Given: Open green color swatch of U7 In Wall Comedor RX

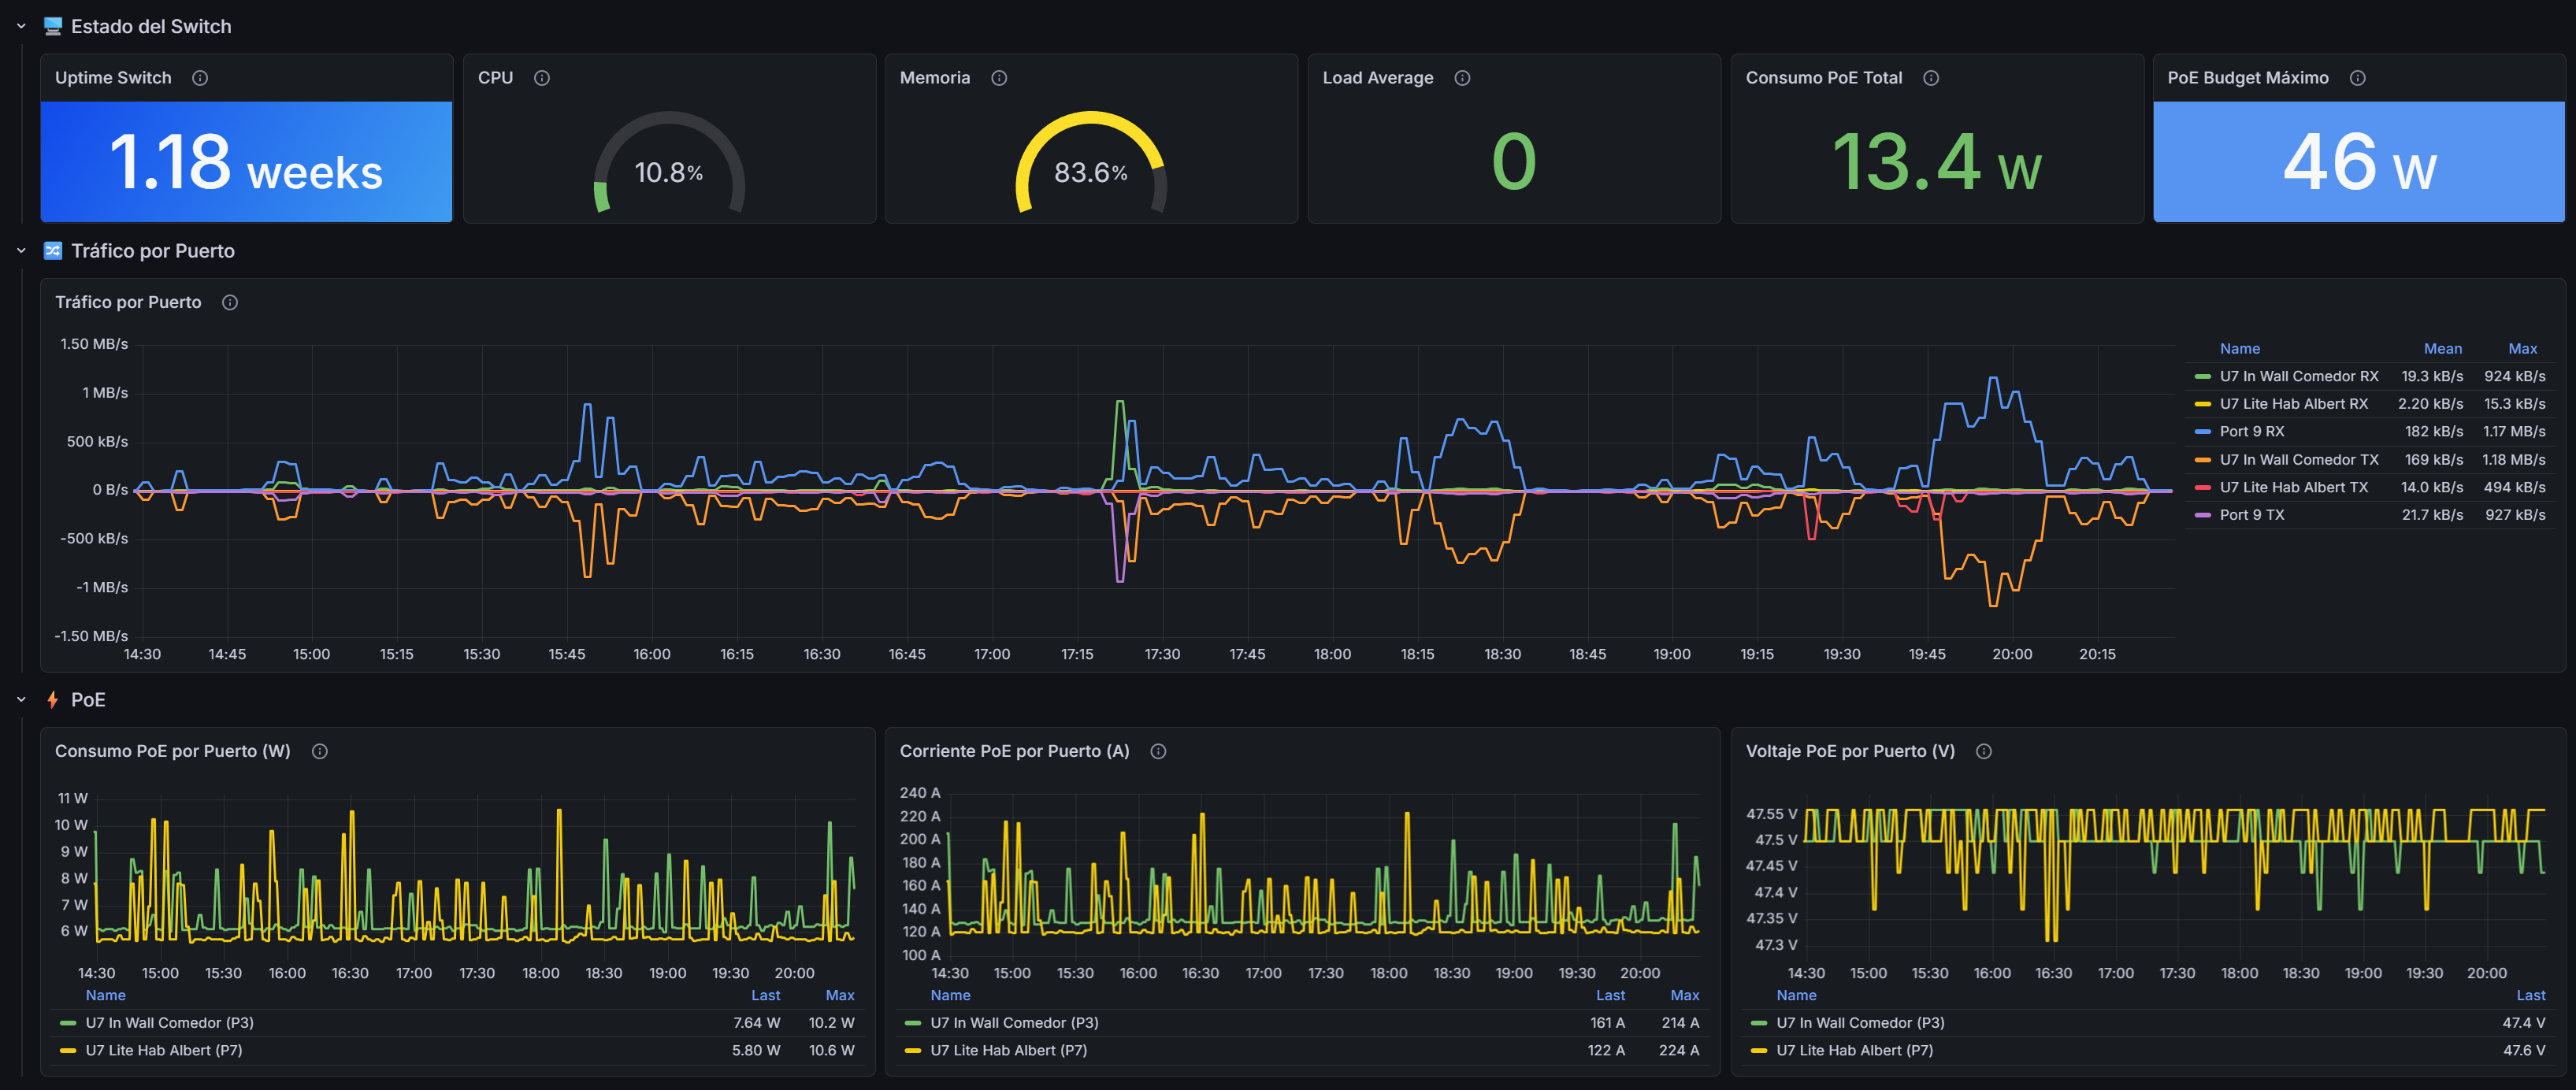Looking at the screenshot, I should click(x=2202, y=377).
